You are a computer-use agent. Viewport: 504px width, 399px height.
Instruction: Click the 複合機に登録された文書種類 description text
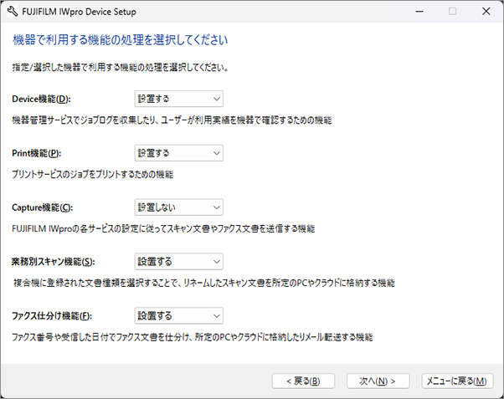pyautogui.click(x=204, y=283)
